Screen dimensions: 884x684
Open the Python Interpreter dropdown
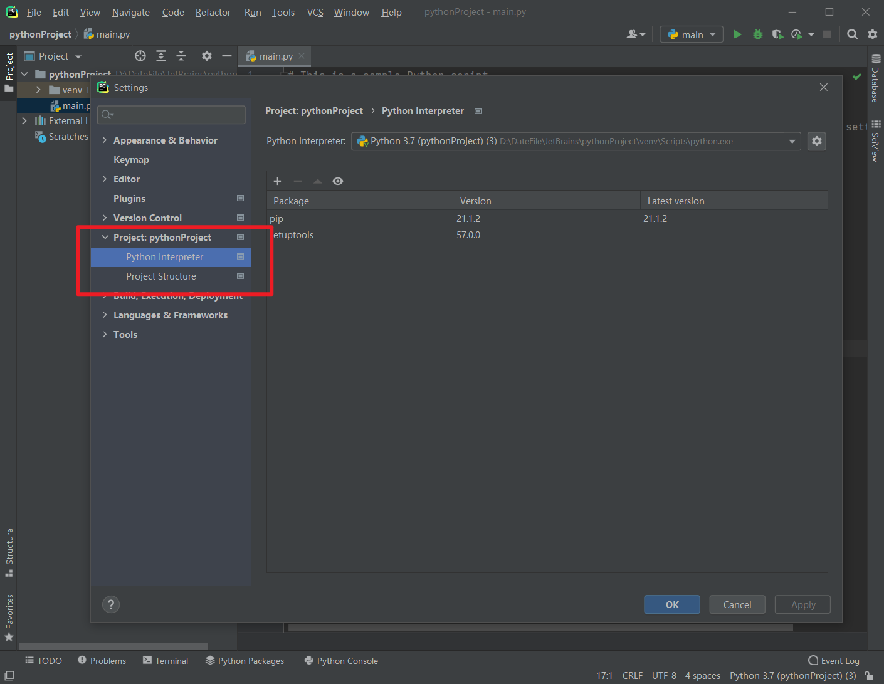tap(576, 141)
